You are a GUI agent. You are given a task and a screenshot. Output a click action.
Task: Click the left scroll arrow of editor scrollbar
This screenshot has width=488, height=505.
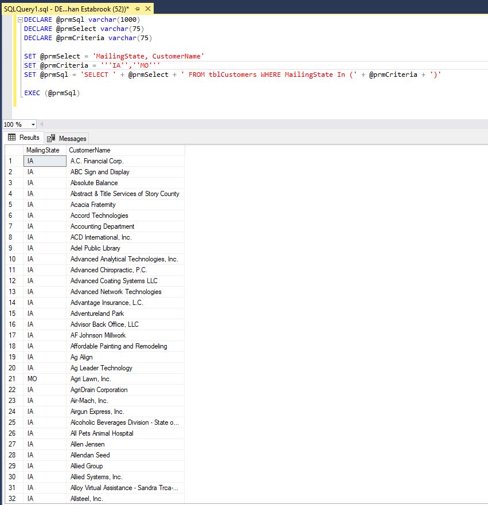point(41,124)
